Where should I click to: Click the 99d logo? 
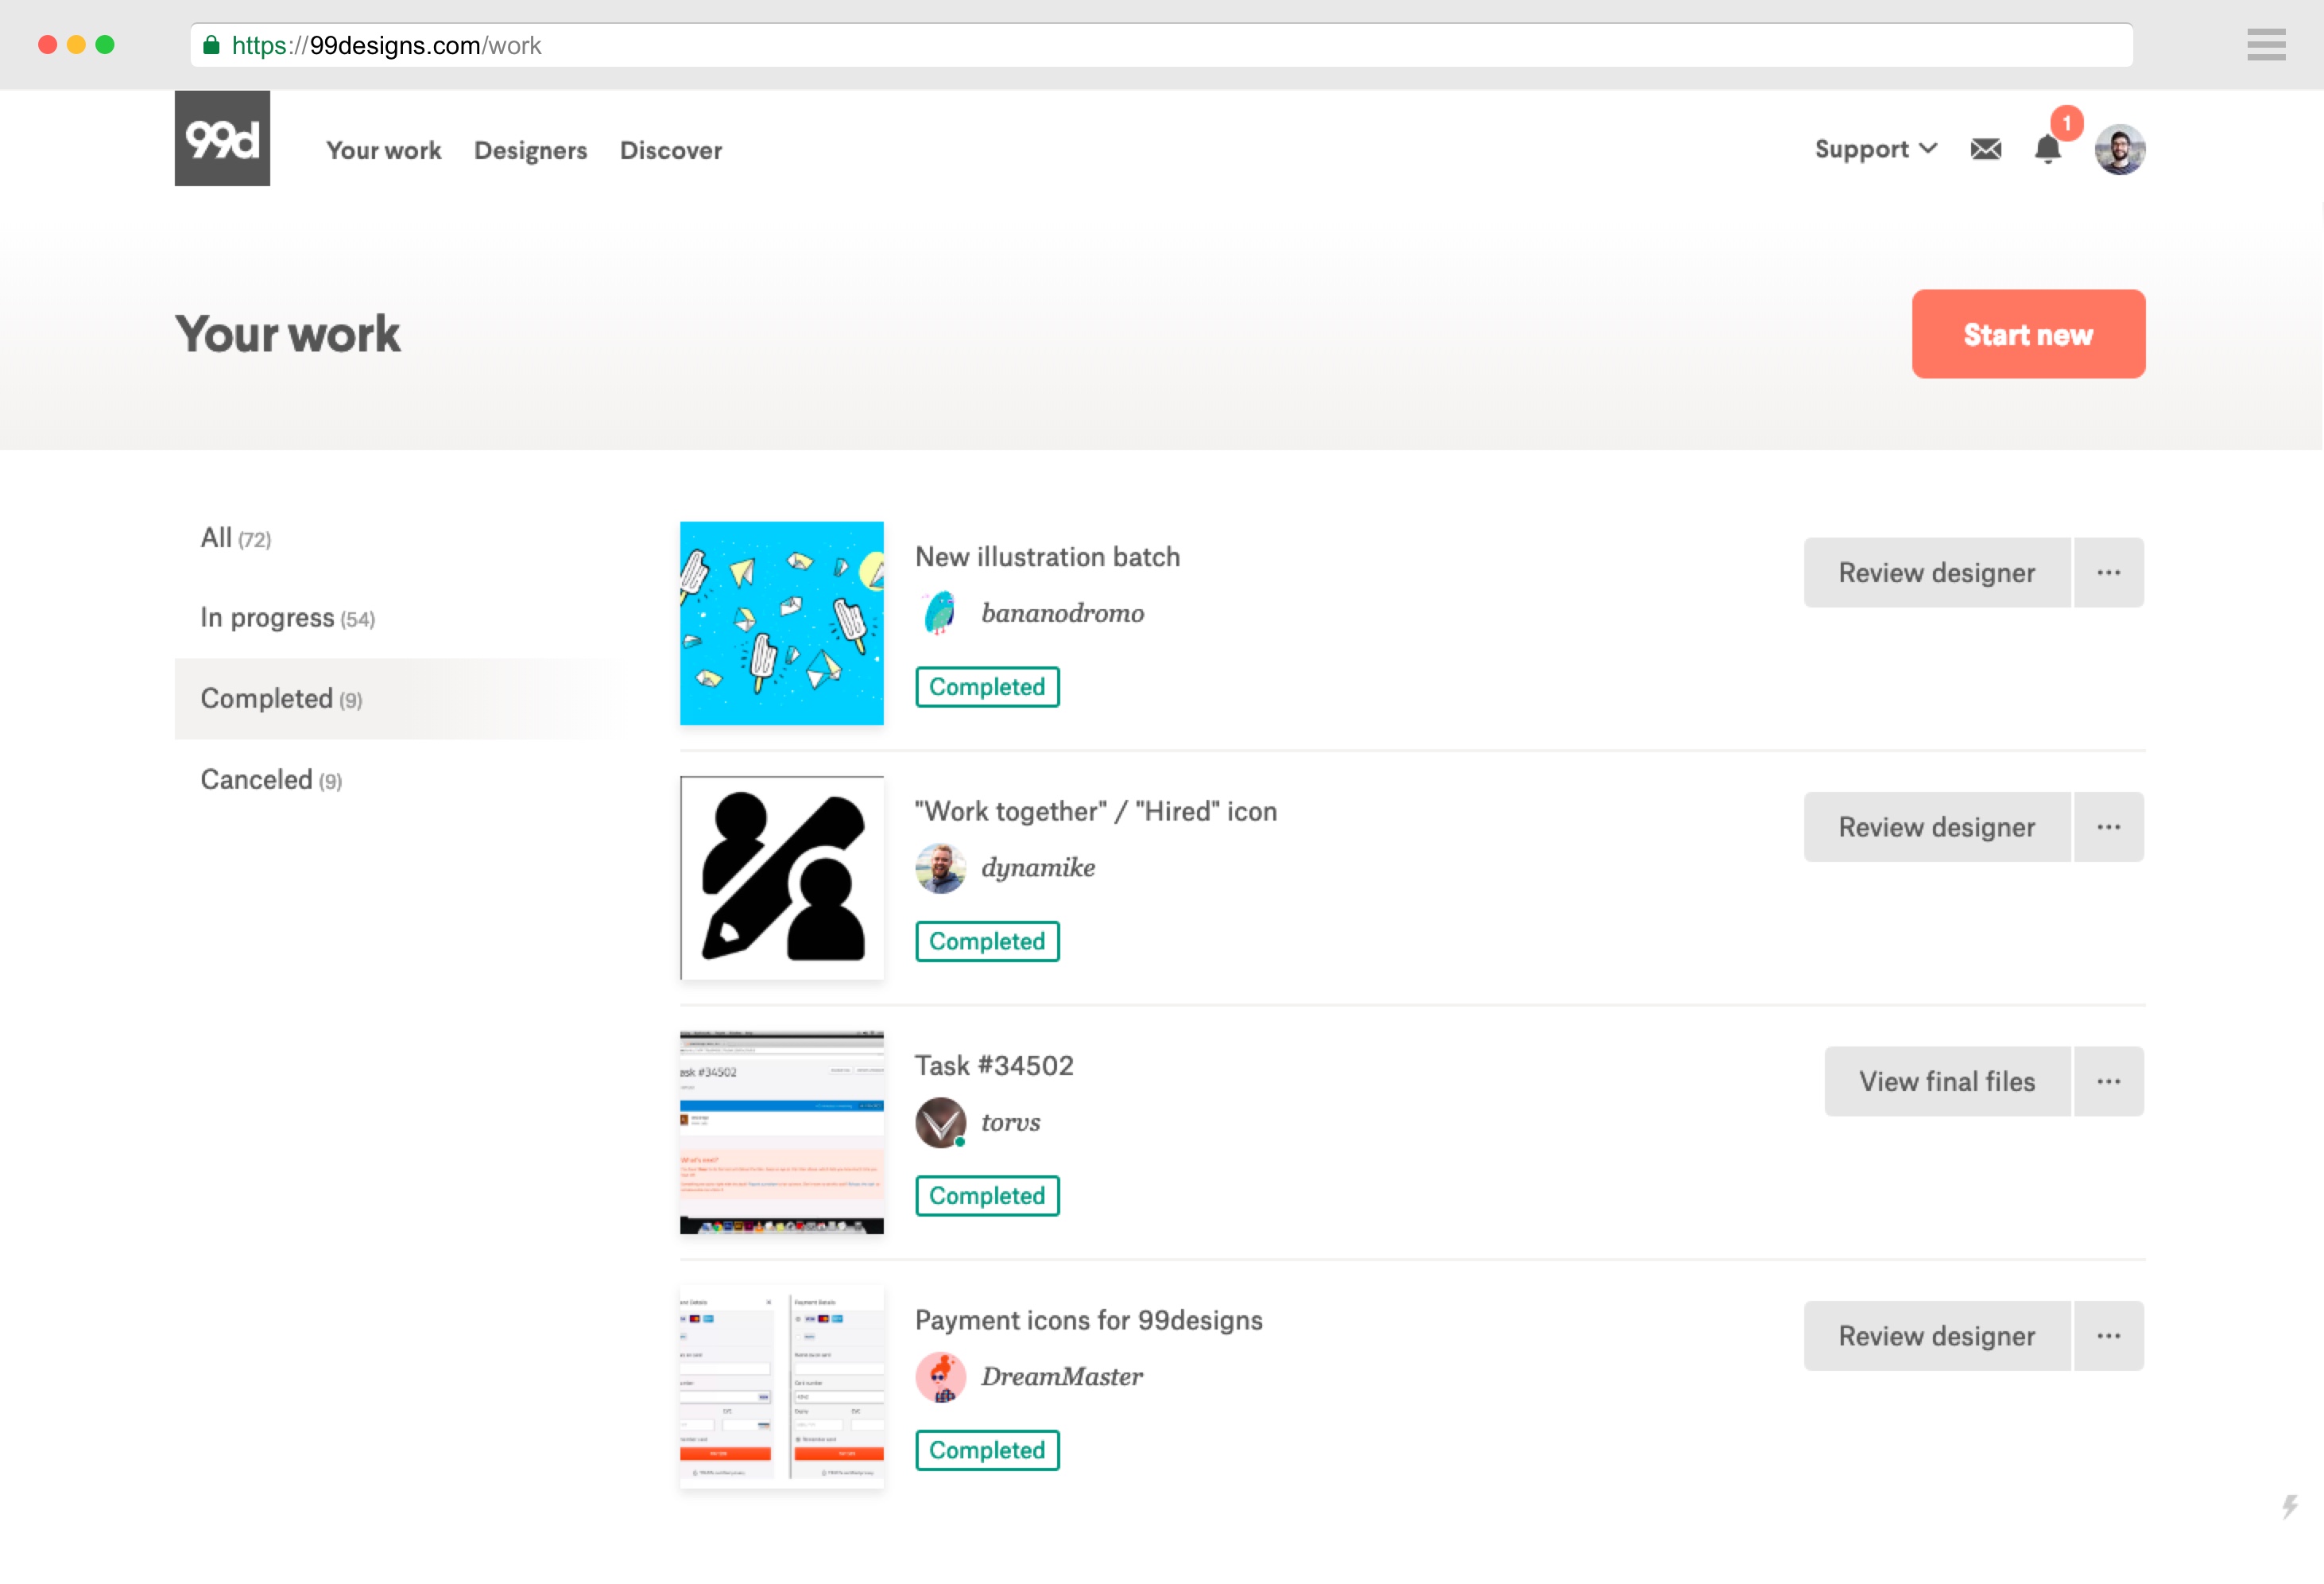(x=222, y=138)
